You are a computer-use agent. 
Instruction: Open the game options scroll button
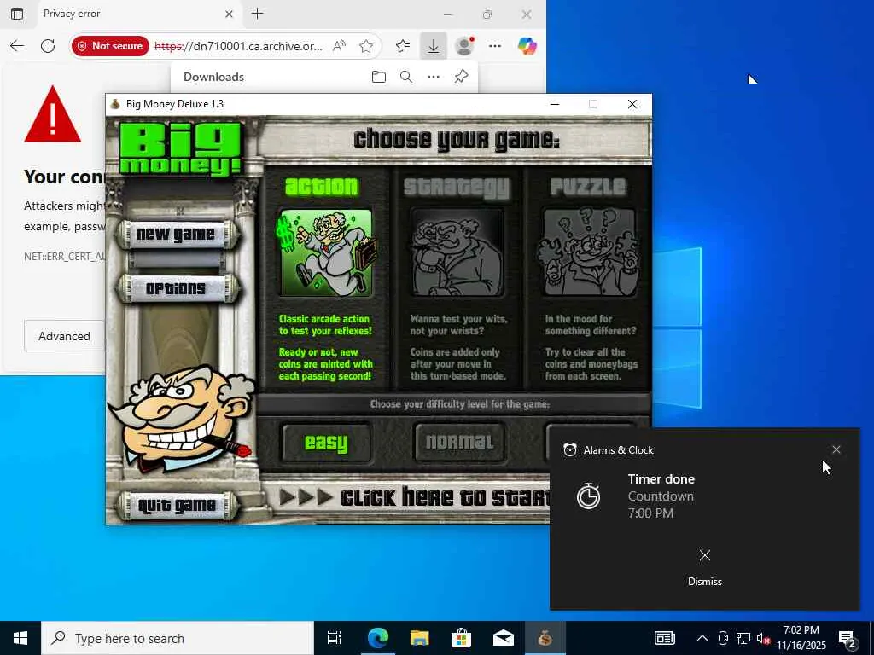click(x=176, y=288)
